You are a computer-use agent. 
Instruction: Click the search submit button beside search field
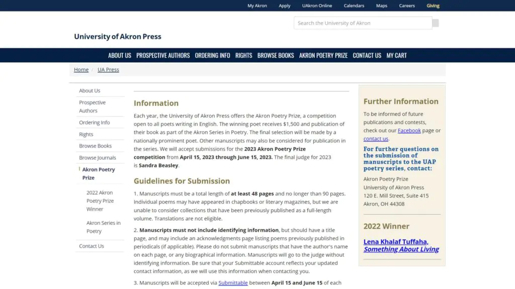[x=435, y=23]
